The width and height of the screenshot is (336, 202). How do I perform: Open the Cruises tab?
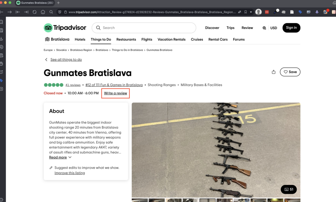[197, 39]
